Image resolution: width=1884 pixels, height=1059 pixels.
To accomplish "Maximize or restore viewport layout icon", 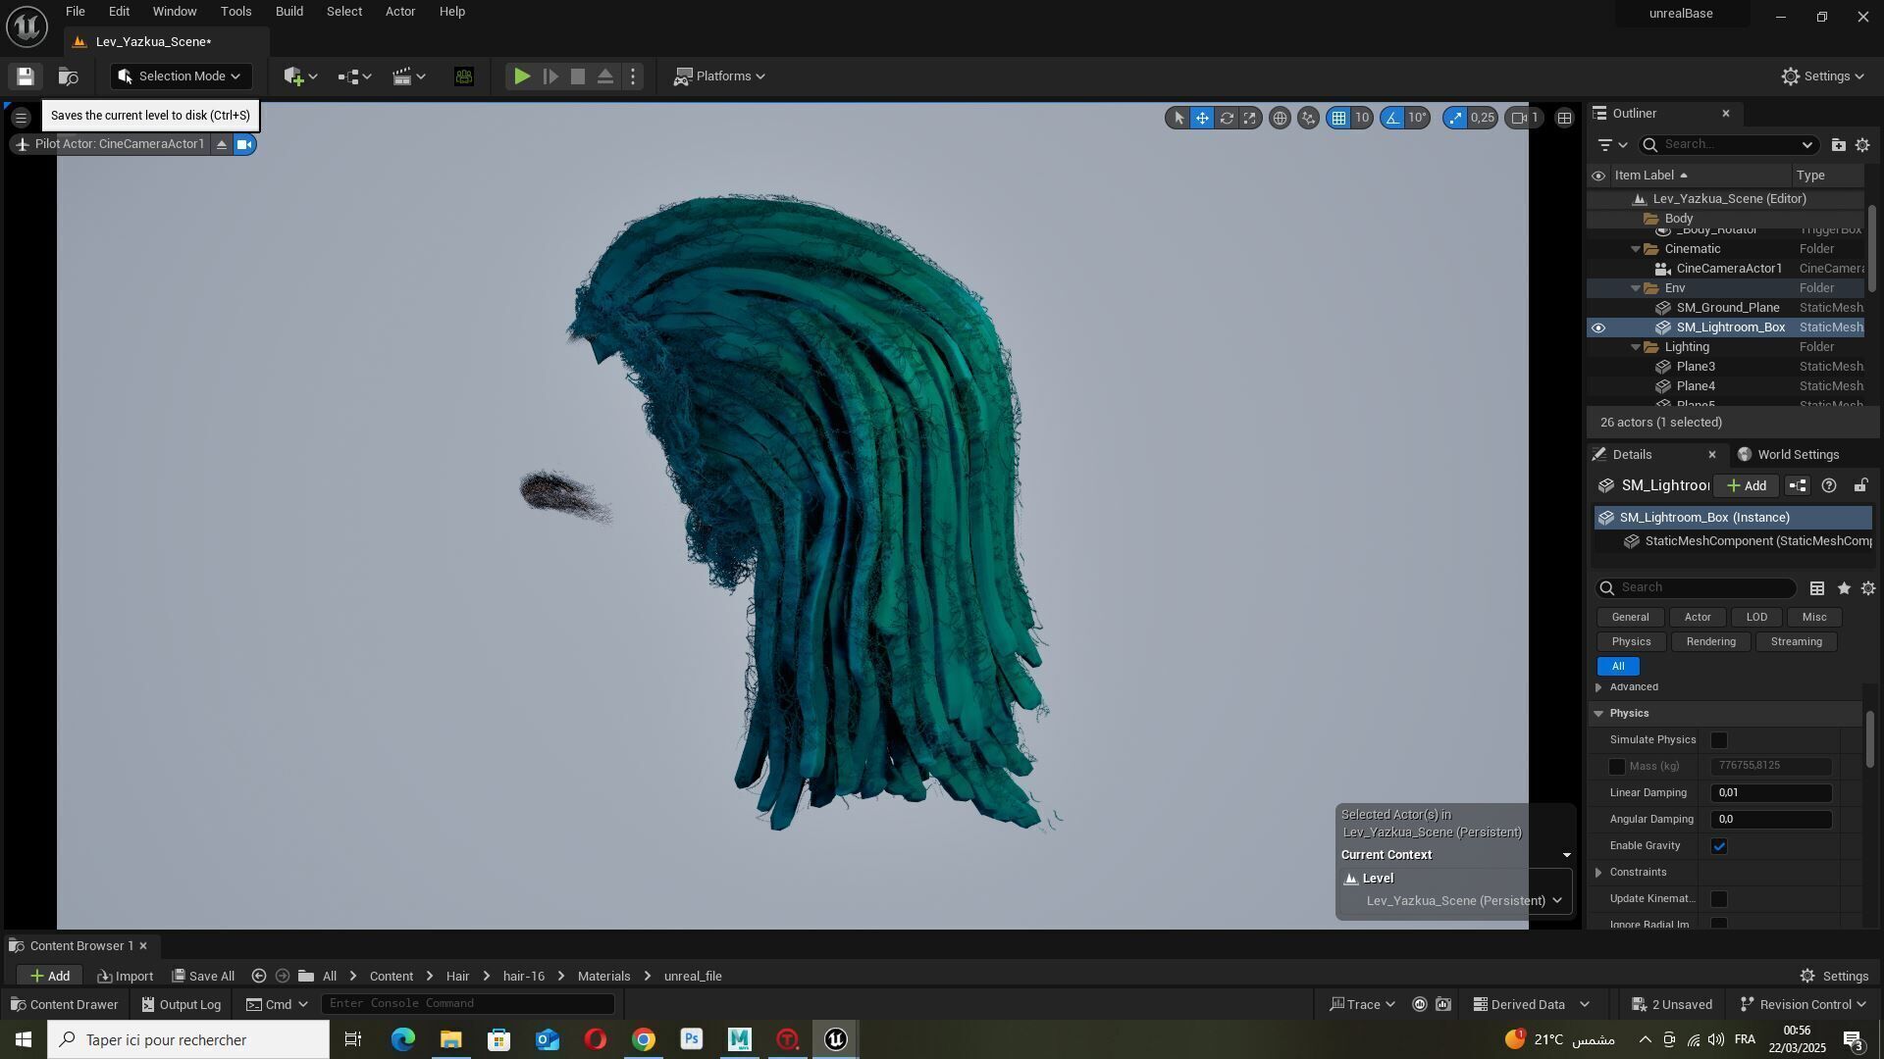I will pyautogui.click(x=1565, y=118).
